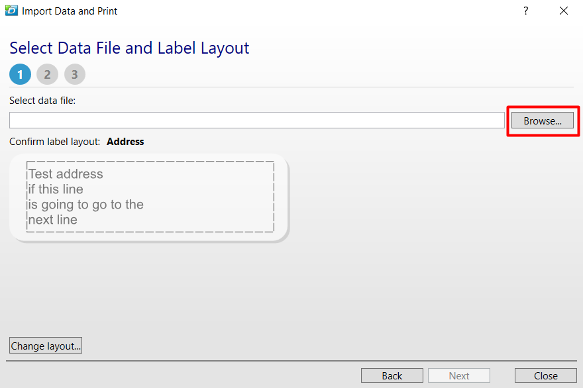Open the help question mark icon
Viewport: 583px width, 388px height.
coord(525,11)
